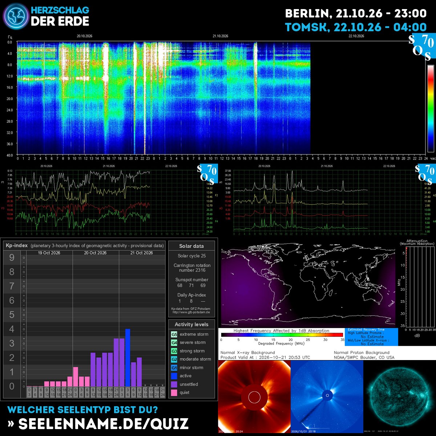
Task: Click the SOS 70 logo on the amplitude chart
Action: 425,174
